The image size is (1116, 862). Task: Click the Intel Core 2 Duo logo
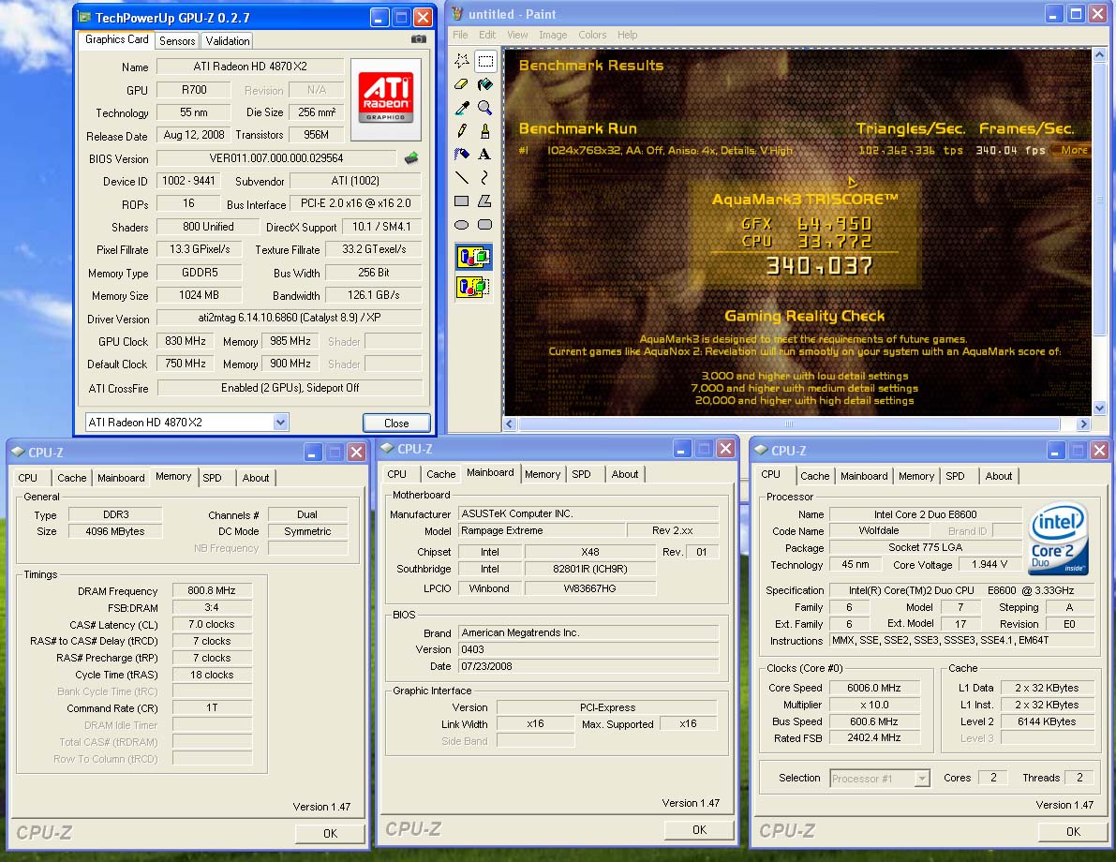click(x=1058, y=539)
